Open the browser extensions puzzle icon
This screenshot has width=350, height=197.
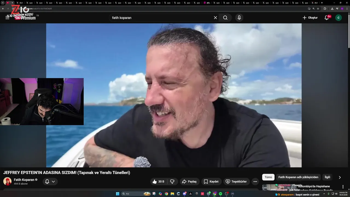pos(325,8)
